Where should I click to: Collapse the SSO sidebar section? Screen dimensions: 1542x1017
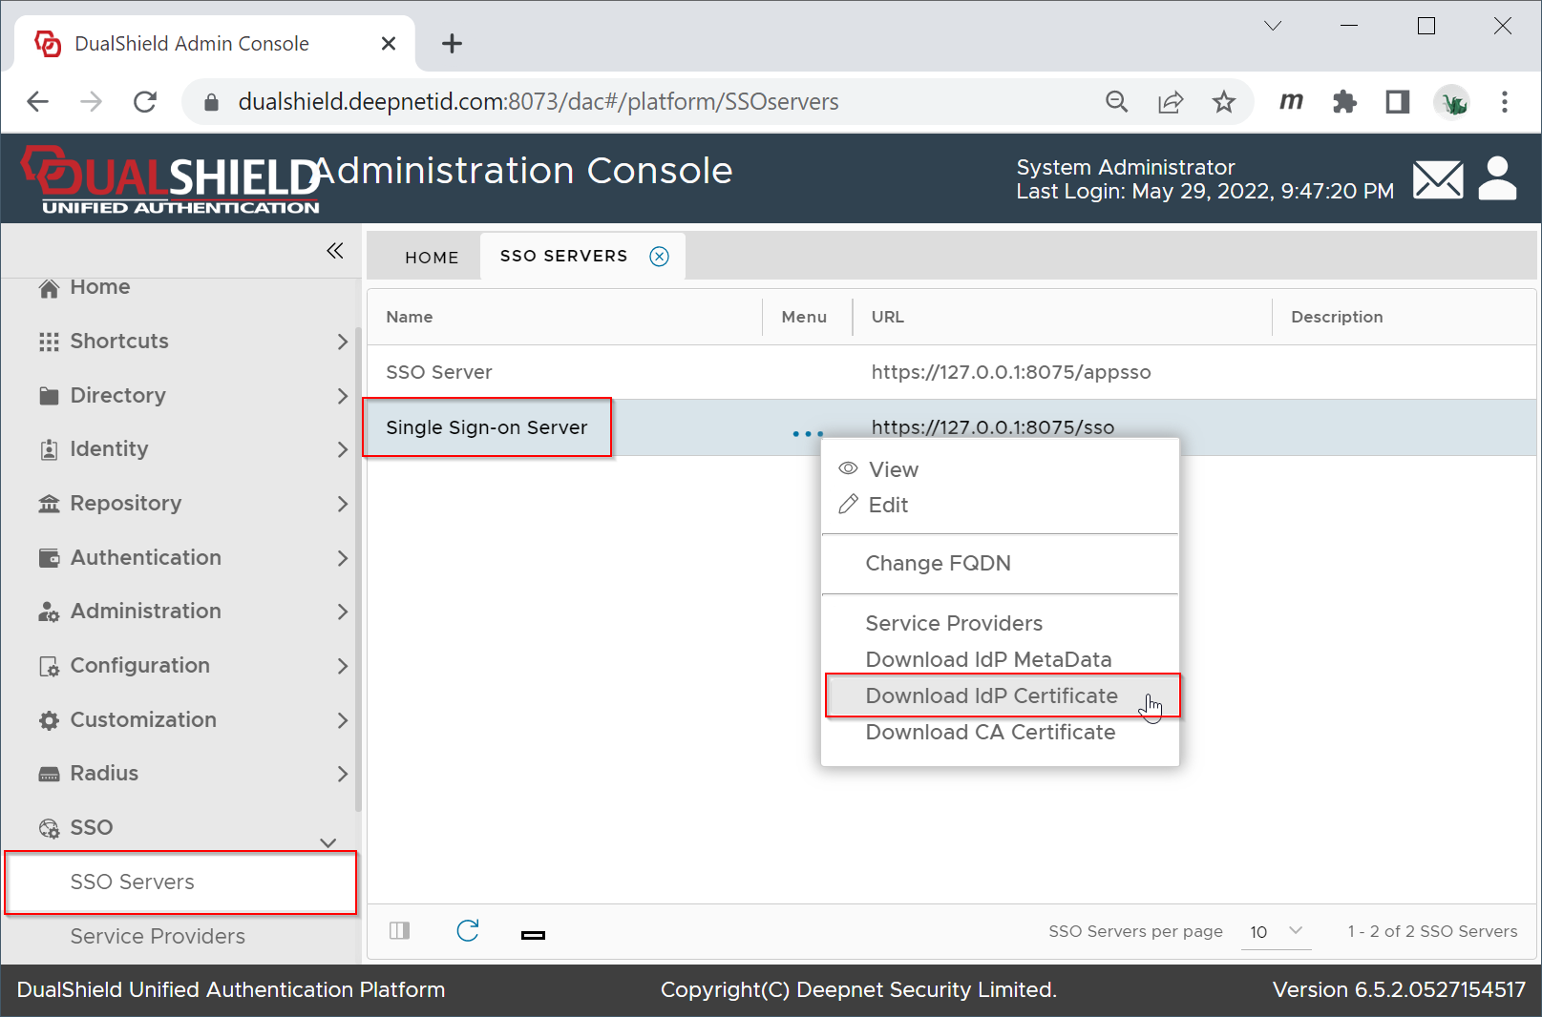click(327, 841)
